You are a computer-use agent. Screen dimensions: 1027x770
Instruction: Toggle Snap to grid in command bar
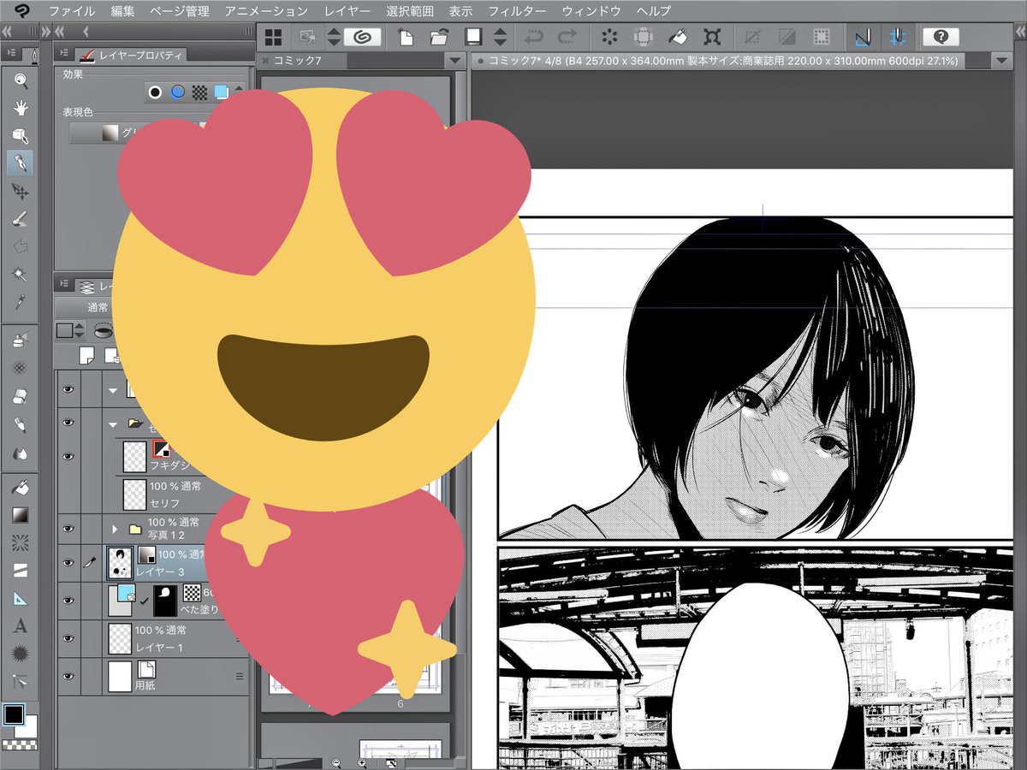(x=897, y=37)
